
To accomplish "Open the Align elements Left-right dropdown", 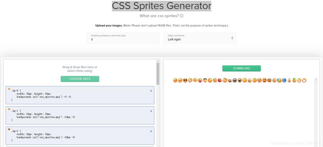I will pyautogui.click(x=200, y=38).
